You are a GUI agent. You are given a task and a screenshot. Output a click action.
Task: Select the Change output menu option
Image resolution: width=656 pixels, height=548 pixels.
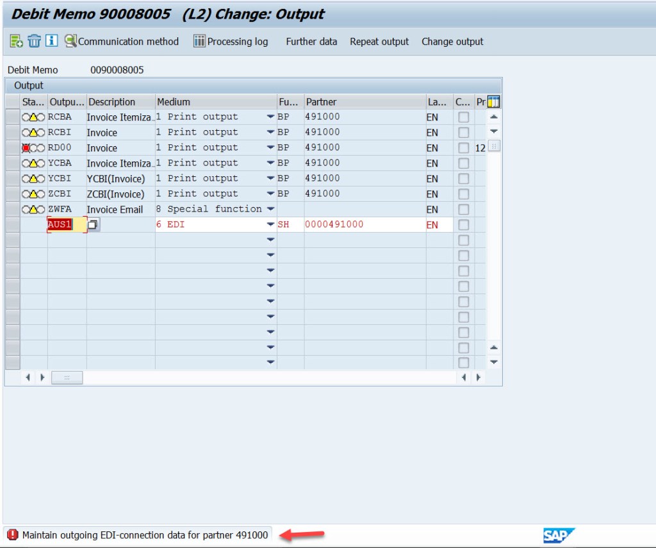point(452,41)
